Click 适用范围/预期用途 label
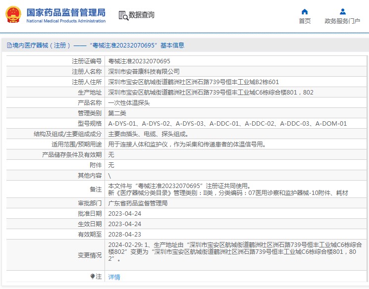 76,144
